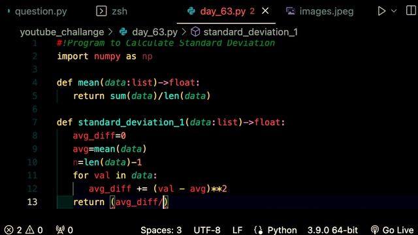Click 'avg_diff=0' code line
This screenshot has width=418, height=235.
click(99, 136)
